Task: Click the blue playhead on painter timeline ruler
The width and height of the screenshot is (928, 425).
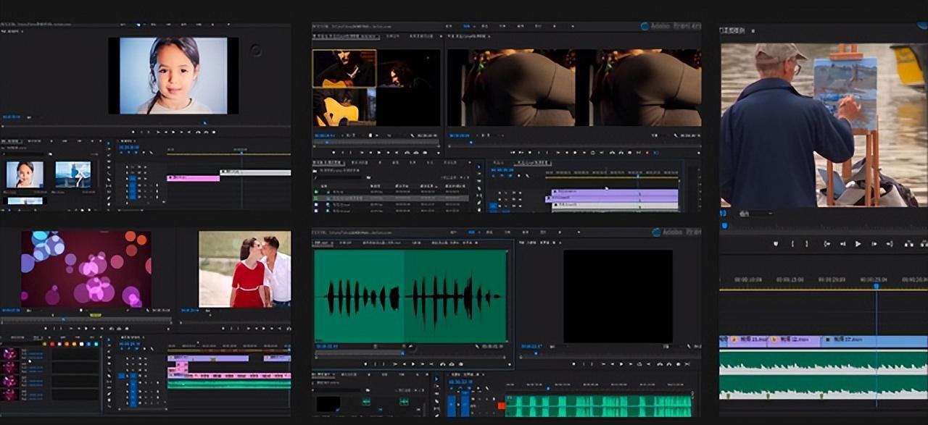Action: pos(876,286)
